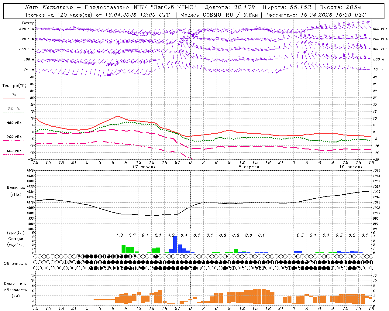Click the Долгота: 86.169 header field

tap(229, 7)
